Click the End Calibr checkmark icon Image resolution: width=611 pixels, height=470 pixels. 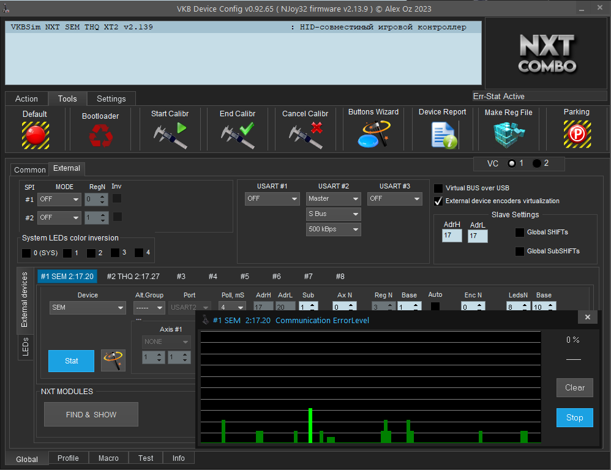(x=238, y=135)
